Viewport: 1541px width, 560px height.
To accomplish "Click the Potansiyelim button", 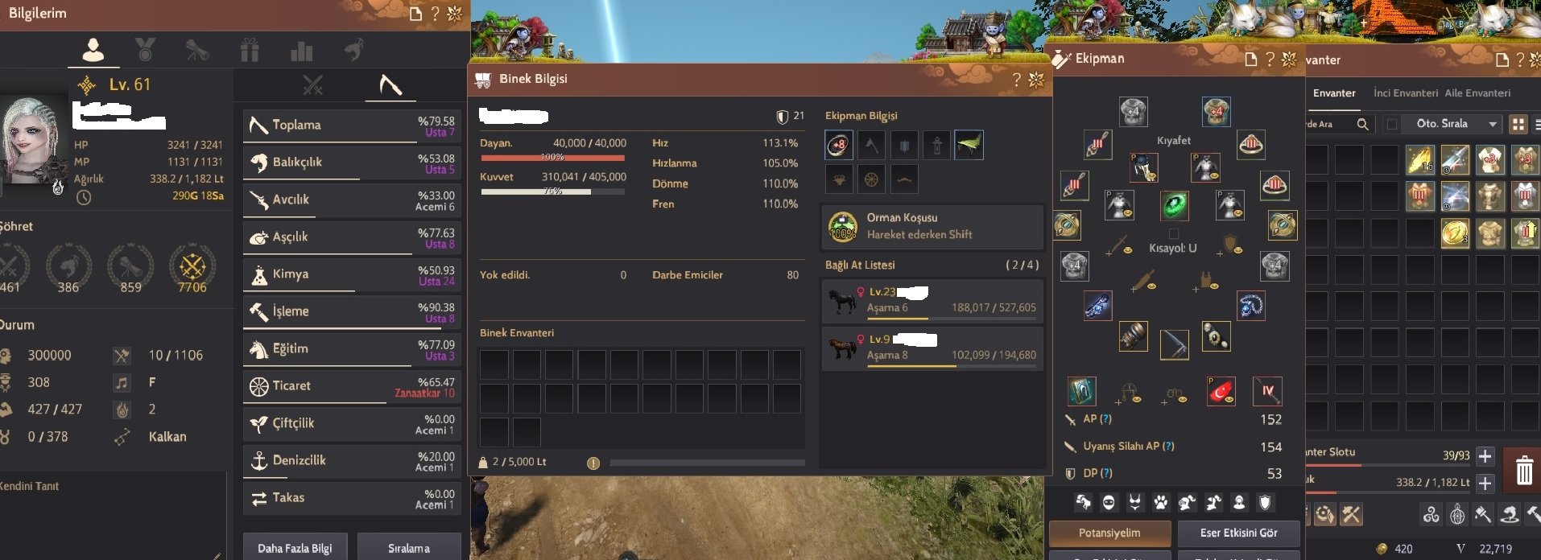I will 1109,533.
